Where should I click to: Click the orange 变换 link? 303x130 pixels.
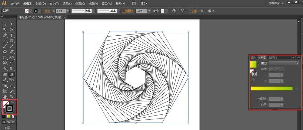194,11
